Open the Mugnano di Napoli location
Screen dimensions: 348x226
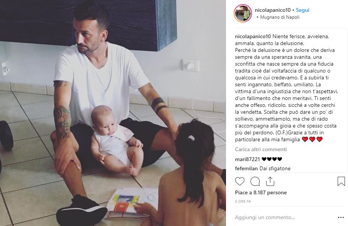[280, 17]
